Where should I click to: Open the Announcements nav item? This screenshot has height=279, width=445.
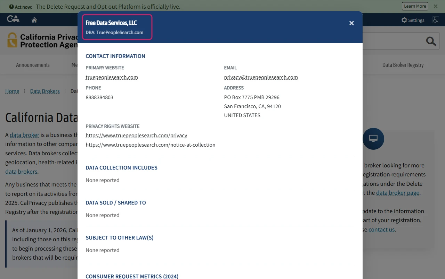(x=33, y=65)
